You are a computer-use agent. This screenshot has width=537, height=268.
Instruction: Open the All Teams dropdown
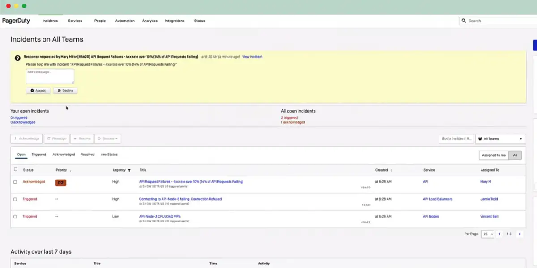point(500,139)
